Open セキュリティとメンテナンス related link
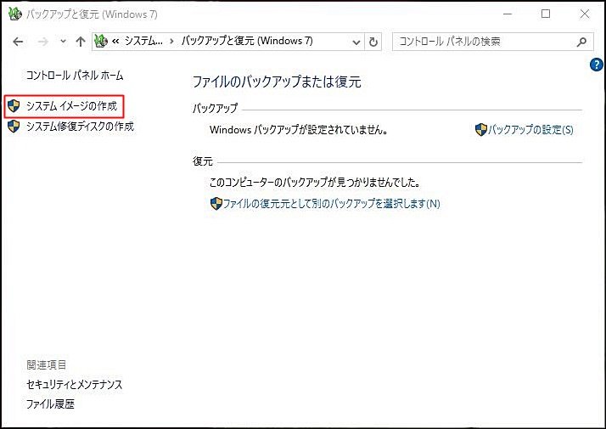This screenshot has height=429, width=606. point(74,384)
